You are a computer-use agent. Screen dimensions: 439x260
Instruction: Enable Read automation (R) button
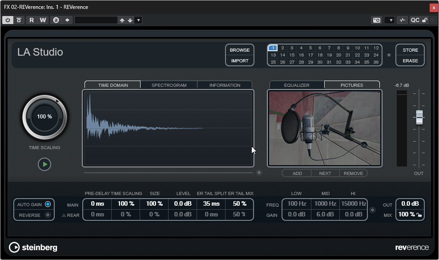[32, 20]
